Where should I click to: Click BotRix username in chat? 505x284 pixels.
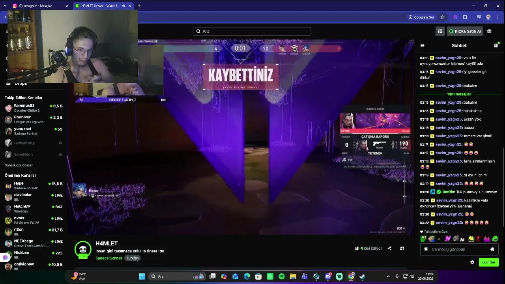(x=449, y=192)
